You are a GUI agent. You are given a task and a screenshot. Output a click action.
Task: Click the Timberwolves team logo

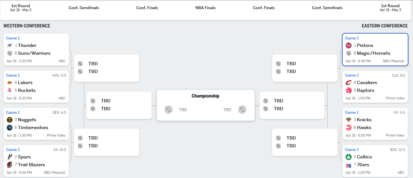pyautogui.click(x=9, y=127)
